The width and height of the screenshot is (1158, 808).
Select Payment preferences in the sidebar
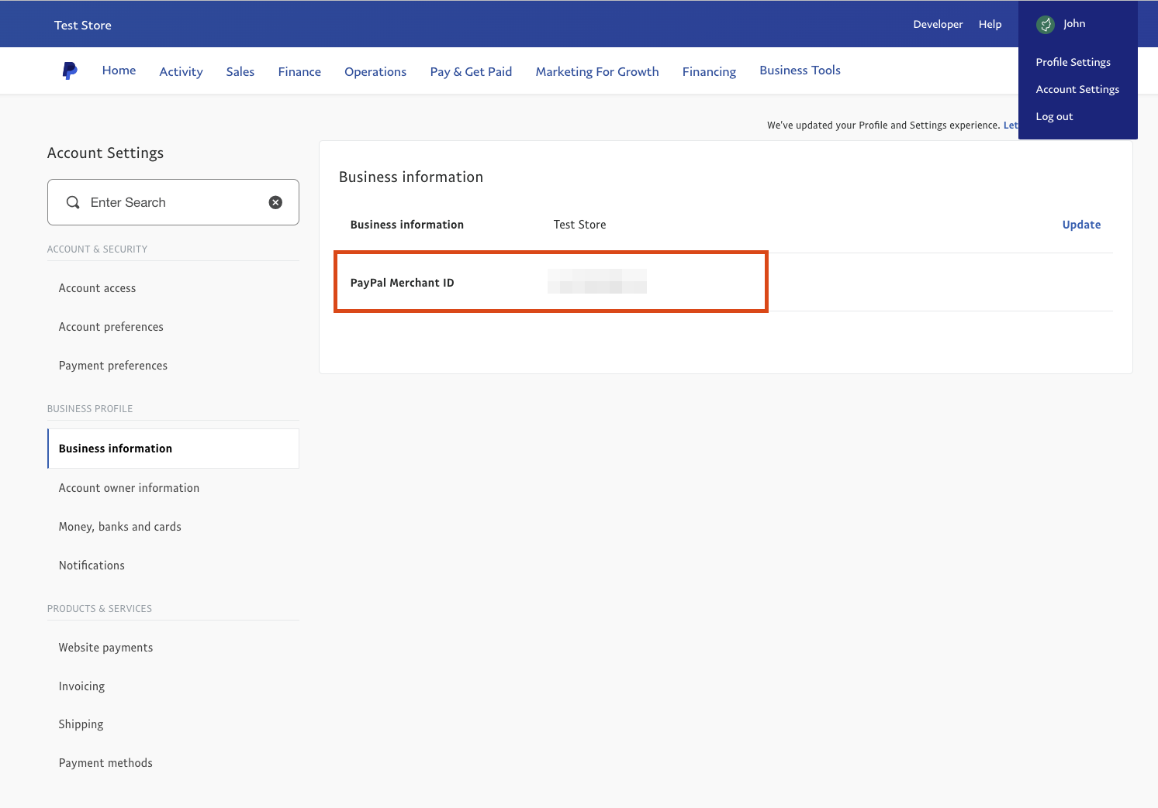(x=112, y=365)
